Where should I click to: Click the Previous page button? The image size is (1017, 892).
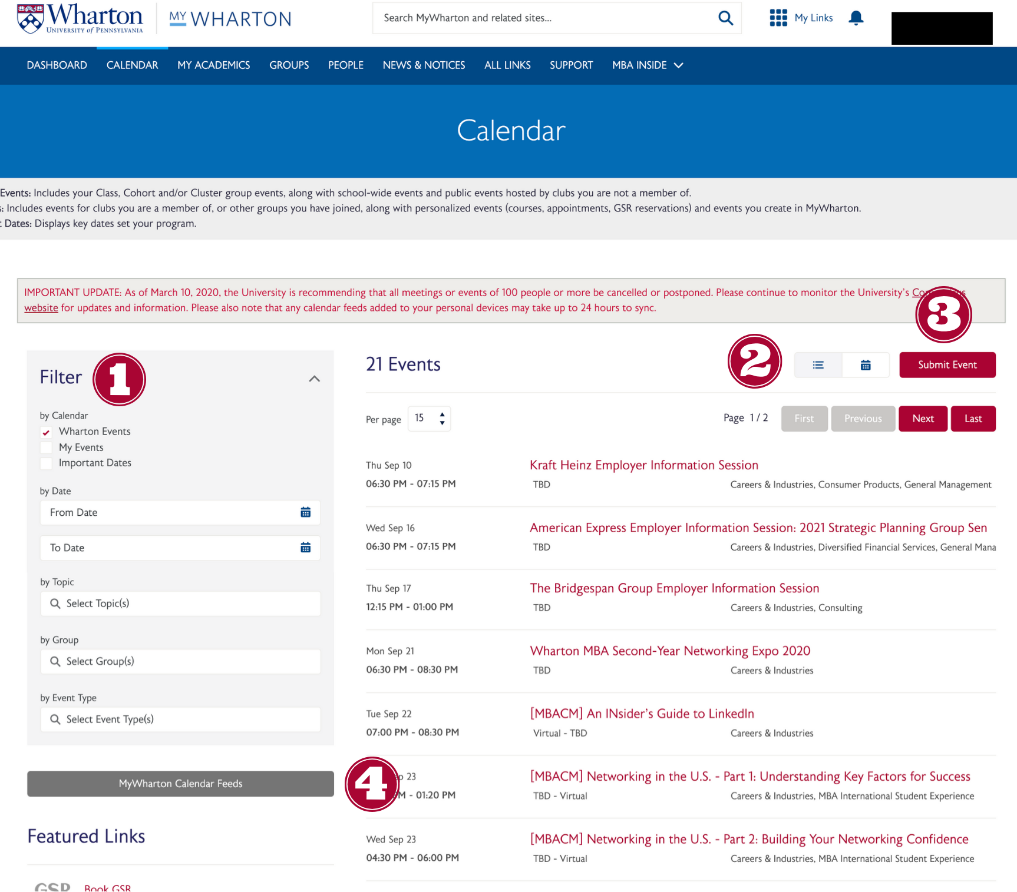pos(863,419)
